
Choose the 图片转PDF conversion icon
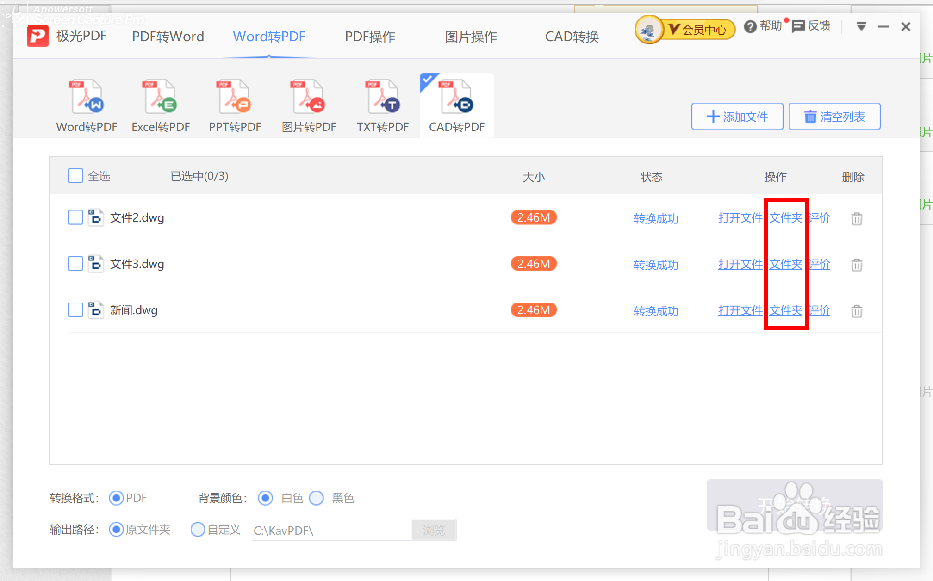pos(309,97)
